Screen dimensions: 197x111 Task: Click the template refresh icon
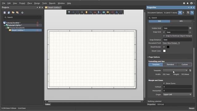pyautogui.click(x=190, y=71)
